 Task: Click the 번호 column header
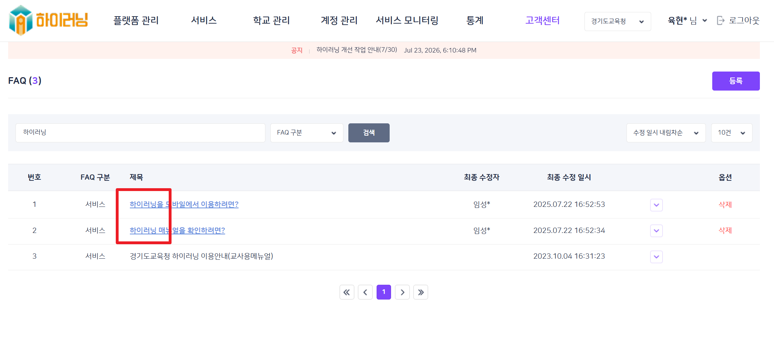pos(35,177)
